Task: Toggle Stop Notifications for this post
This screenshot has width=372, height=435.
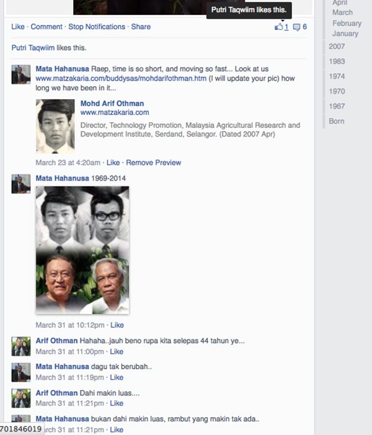Action: click(x=97, y=27)
